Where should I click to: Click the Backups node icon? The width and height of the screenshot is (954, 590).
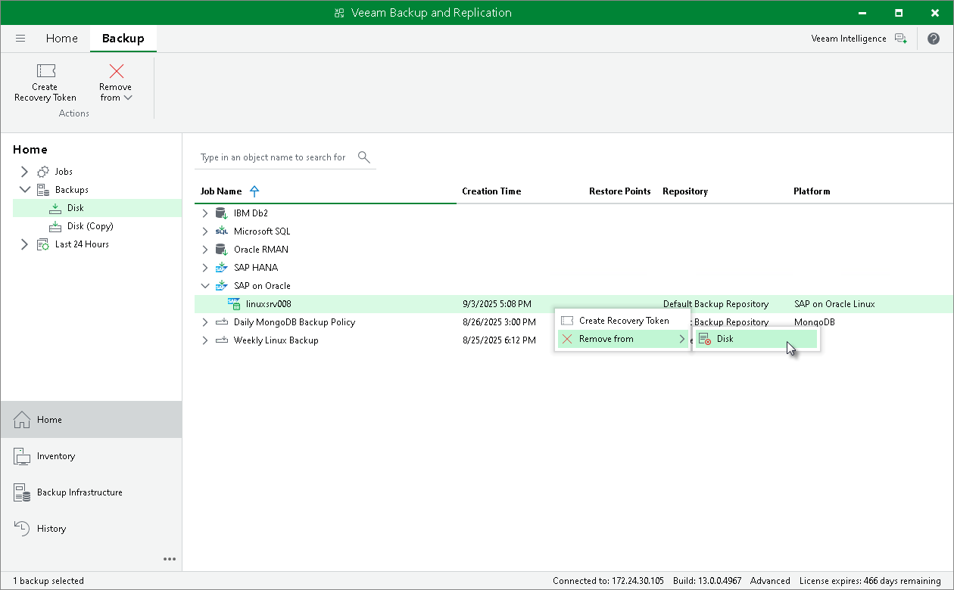tap(43, 190)
